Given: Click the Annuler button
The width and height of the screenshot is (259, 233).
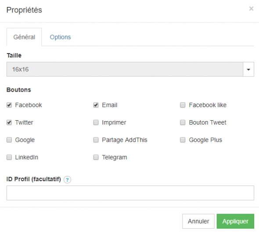Looking at the screenshot, I should coord(198,221).
